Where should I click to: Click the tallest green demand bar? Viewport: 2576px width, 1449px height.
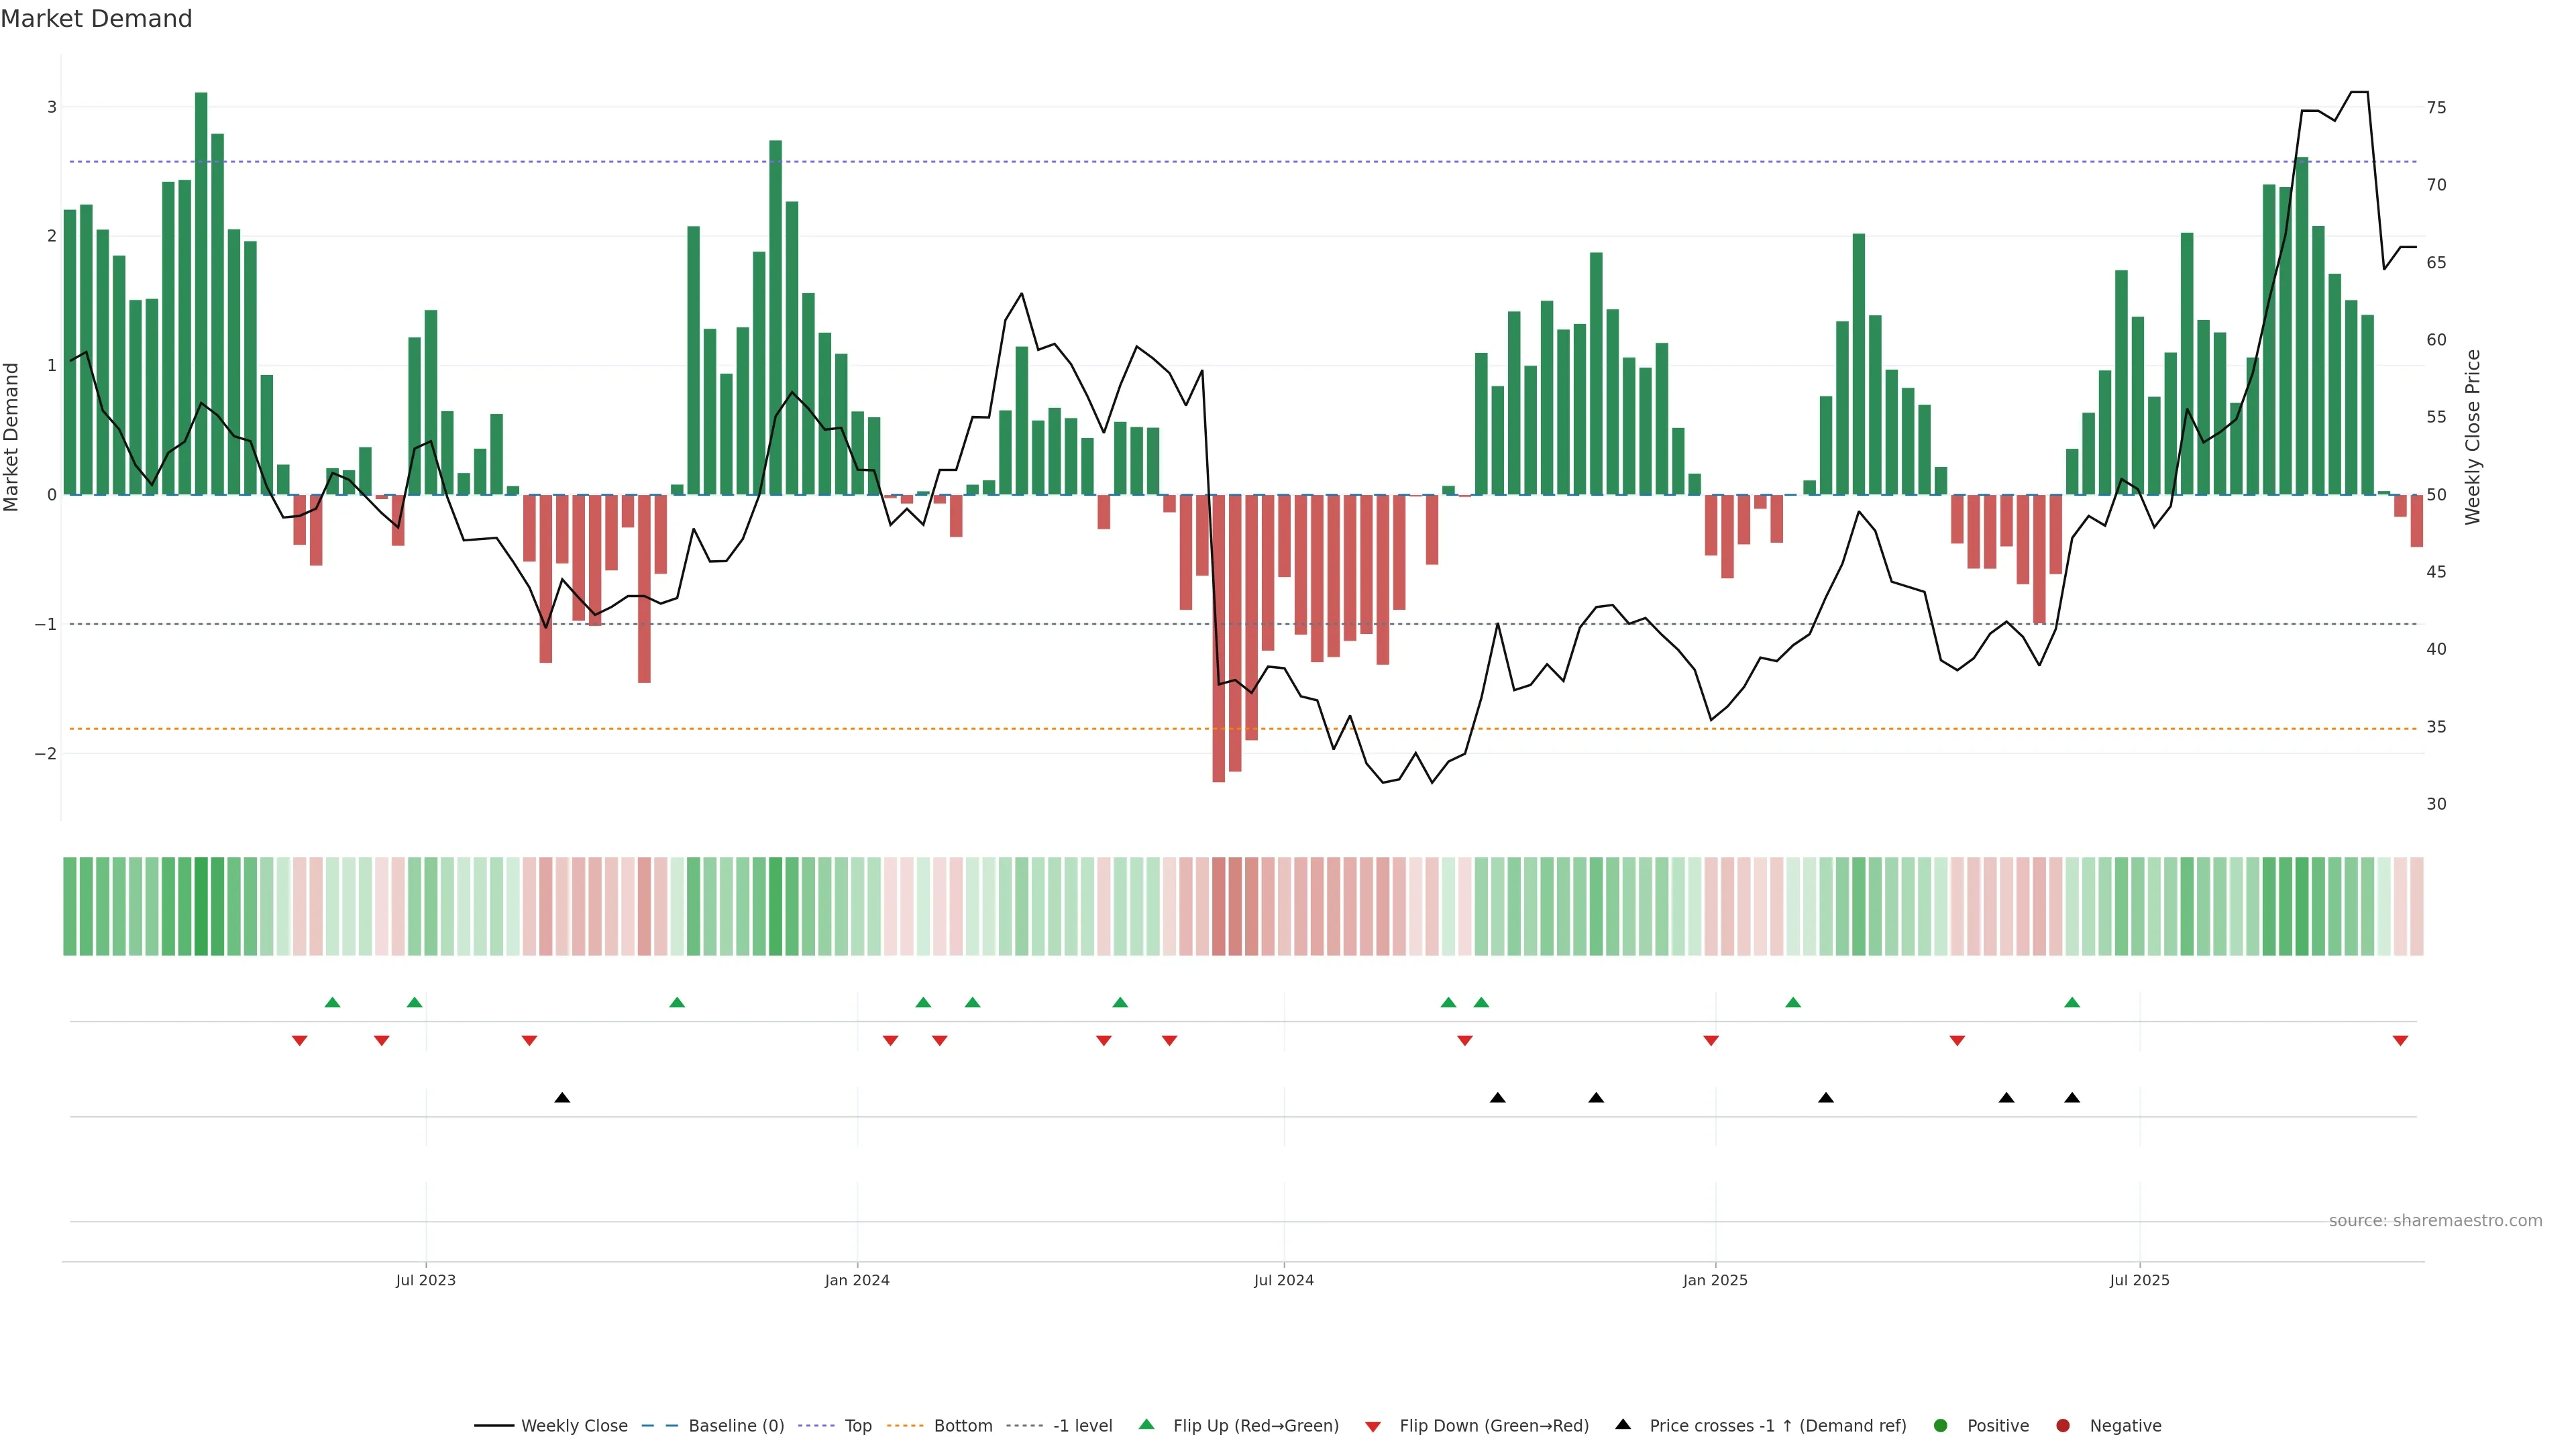click(201, 293)
